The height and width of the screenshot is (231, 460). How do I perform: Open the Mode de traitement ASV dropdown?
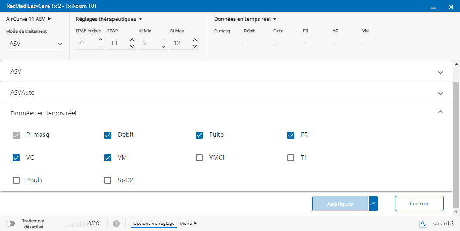click(34, 44)
